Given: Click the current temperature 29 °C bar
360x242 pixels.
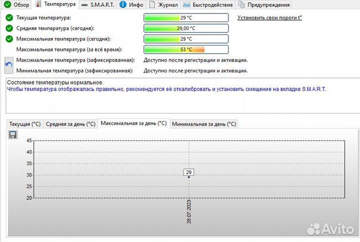Looking at the screenshot, I should 186,17.
